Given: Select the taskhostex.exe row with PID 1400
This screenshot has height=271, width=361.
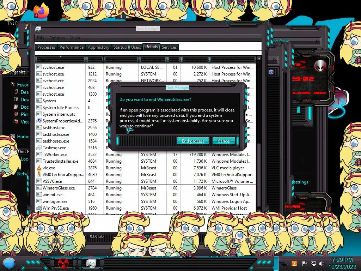Looking at the screenshot, I should coord(145,134).
